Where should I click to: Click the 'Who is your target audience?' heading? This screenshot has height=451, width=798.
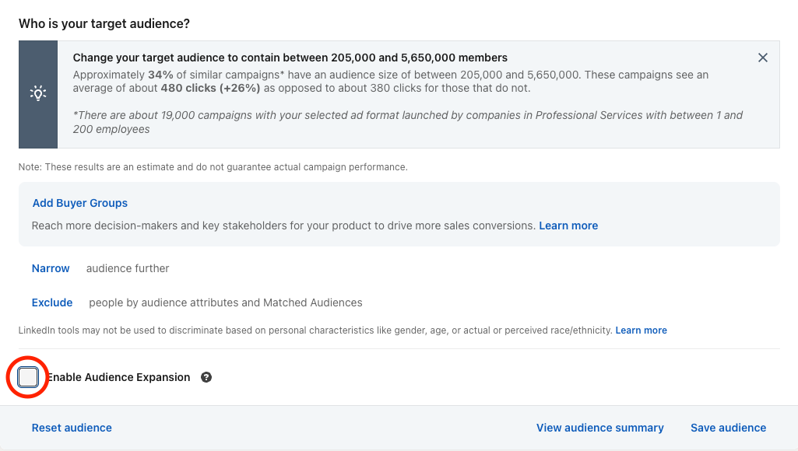(104, 23)
